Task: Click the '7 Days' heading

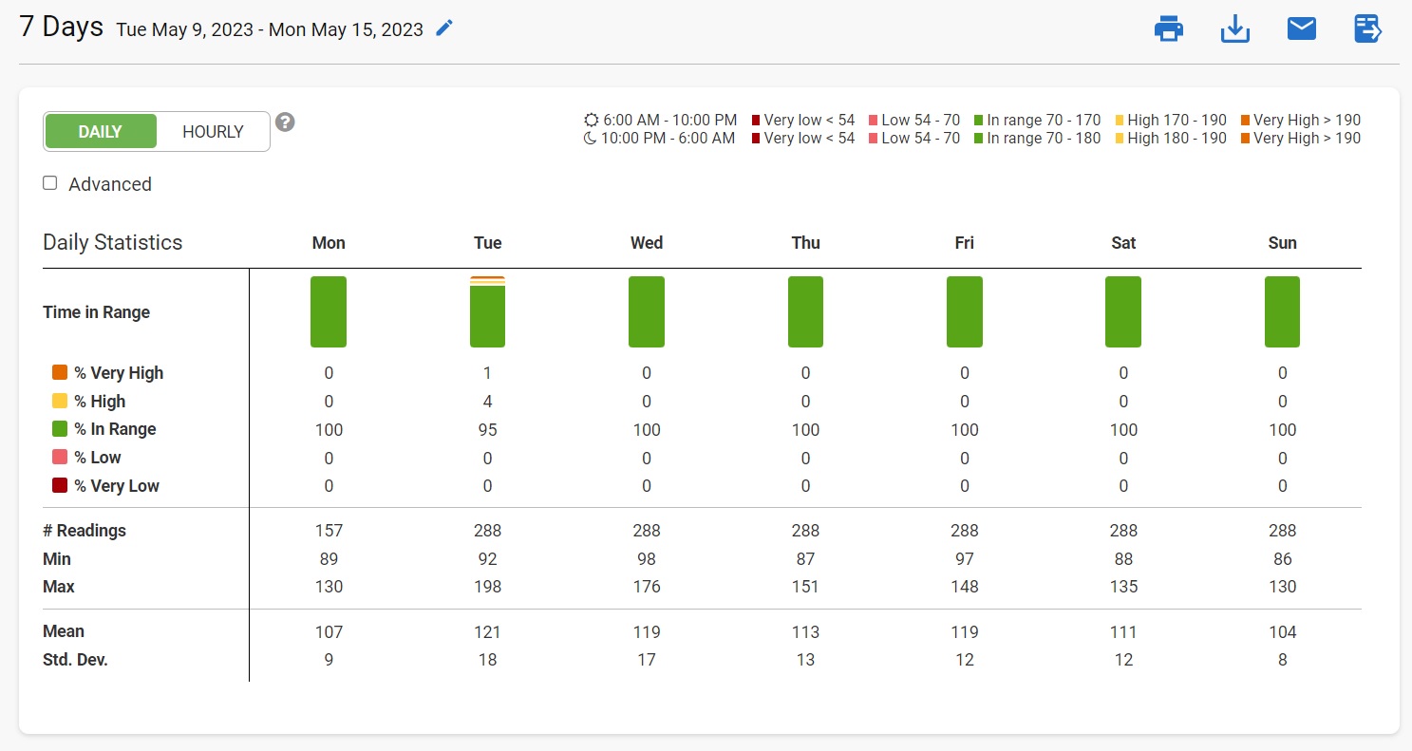Action: pyautogui.click(x=61, y=27)
